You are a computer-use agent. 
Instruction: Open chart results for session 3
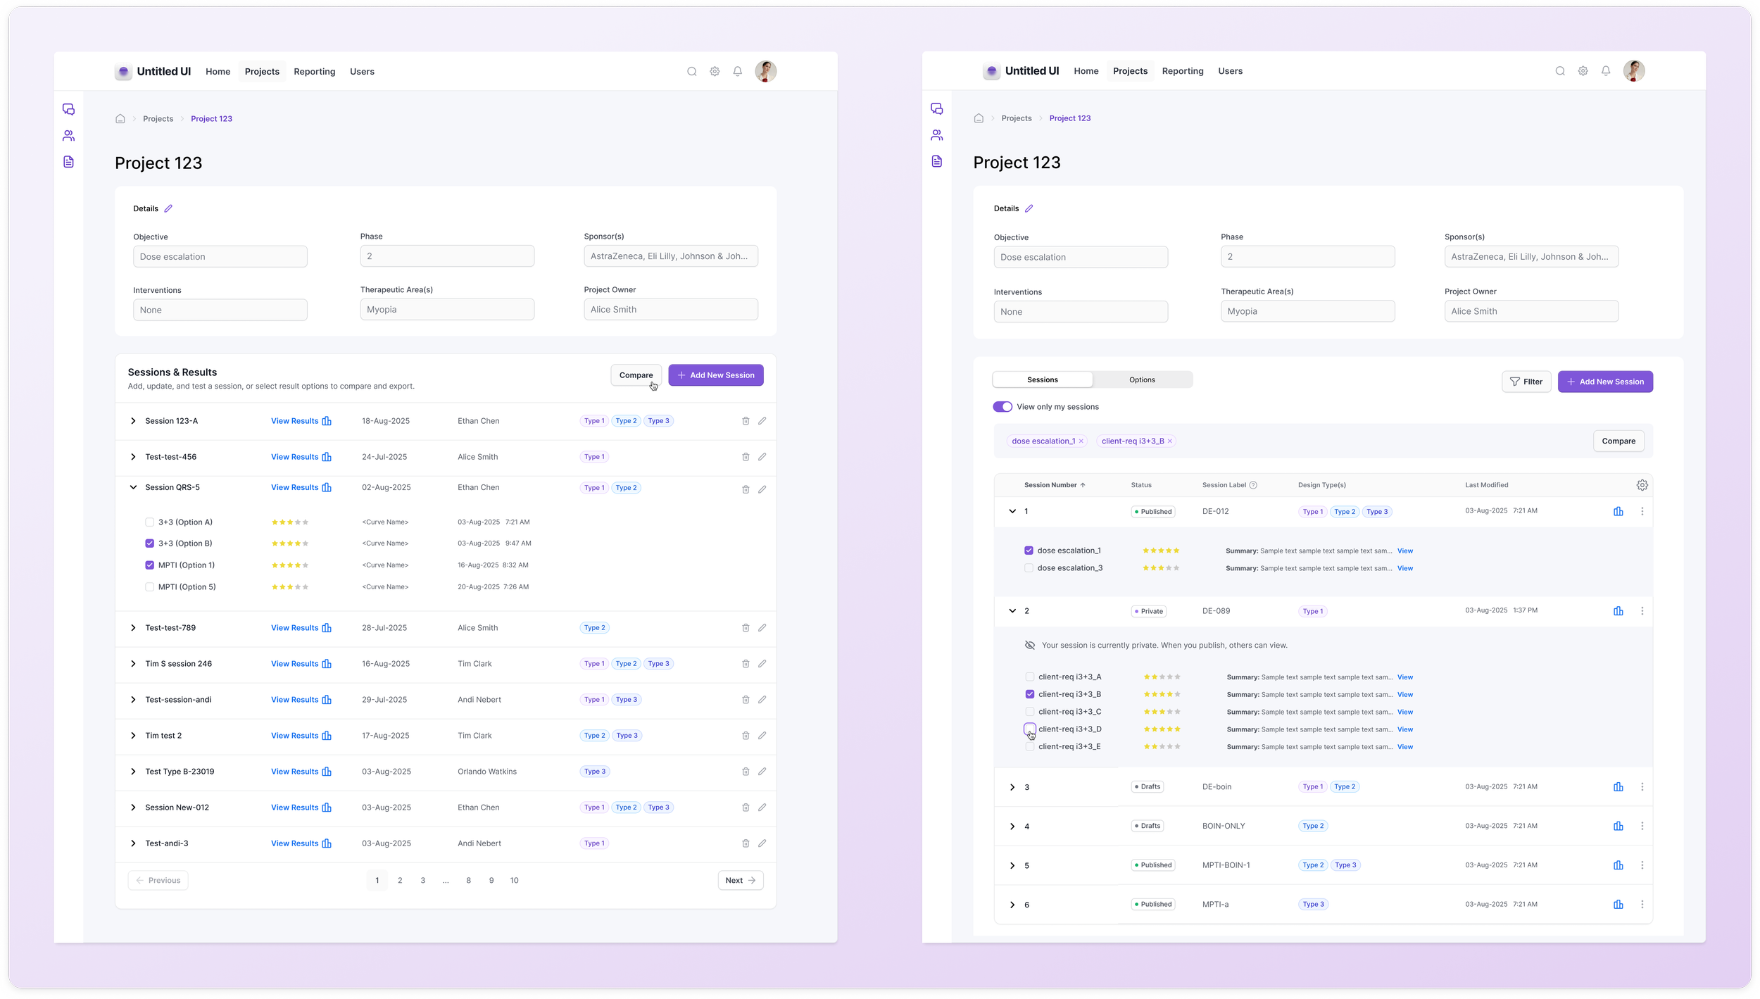pos(1618,787)
